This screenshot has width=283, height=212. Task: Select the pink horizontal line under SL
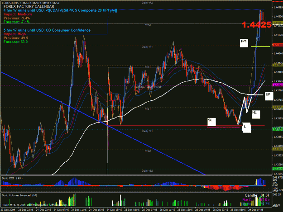[223, 127]
